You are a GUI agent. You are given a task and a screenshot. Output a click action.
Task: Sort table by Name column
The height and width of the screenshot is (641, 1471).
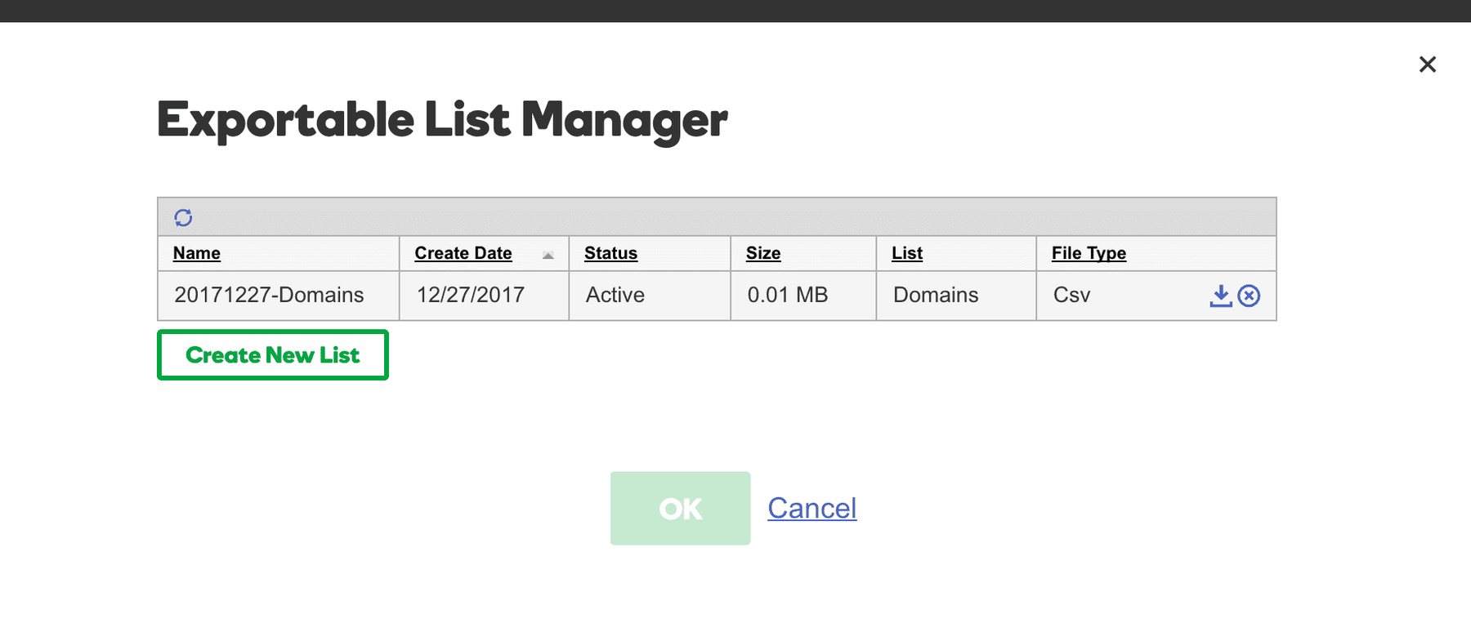(197, 253)
